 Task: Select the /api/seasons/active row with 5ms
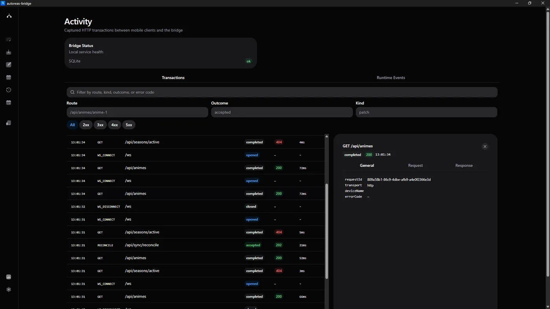pos(195,232)
